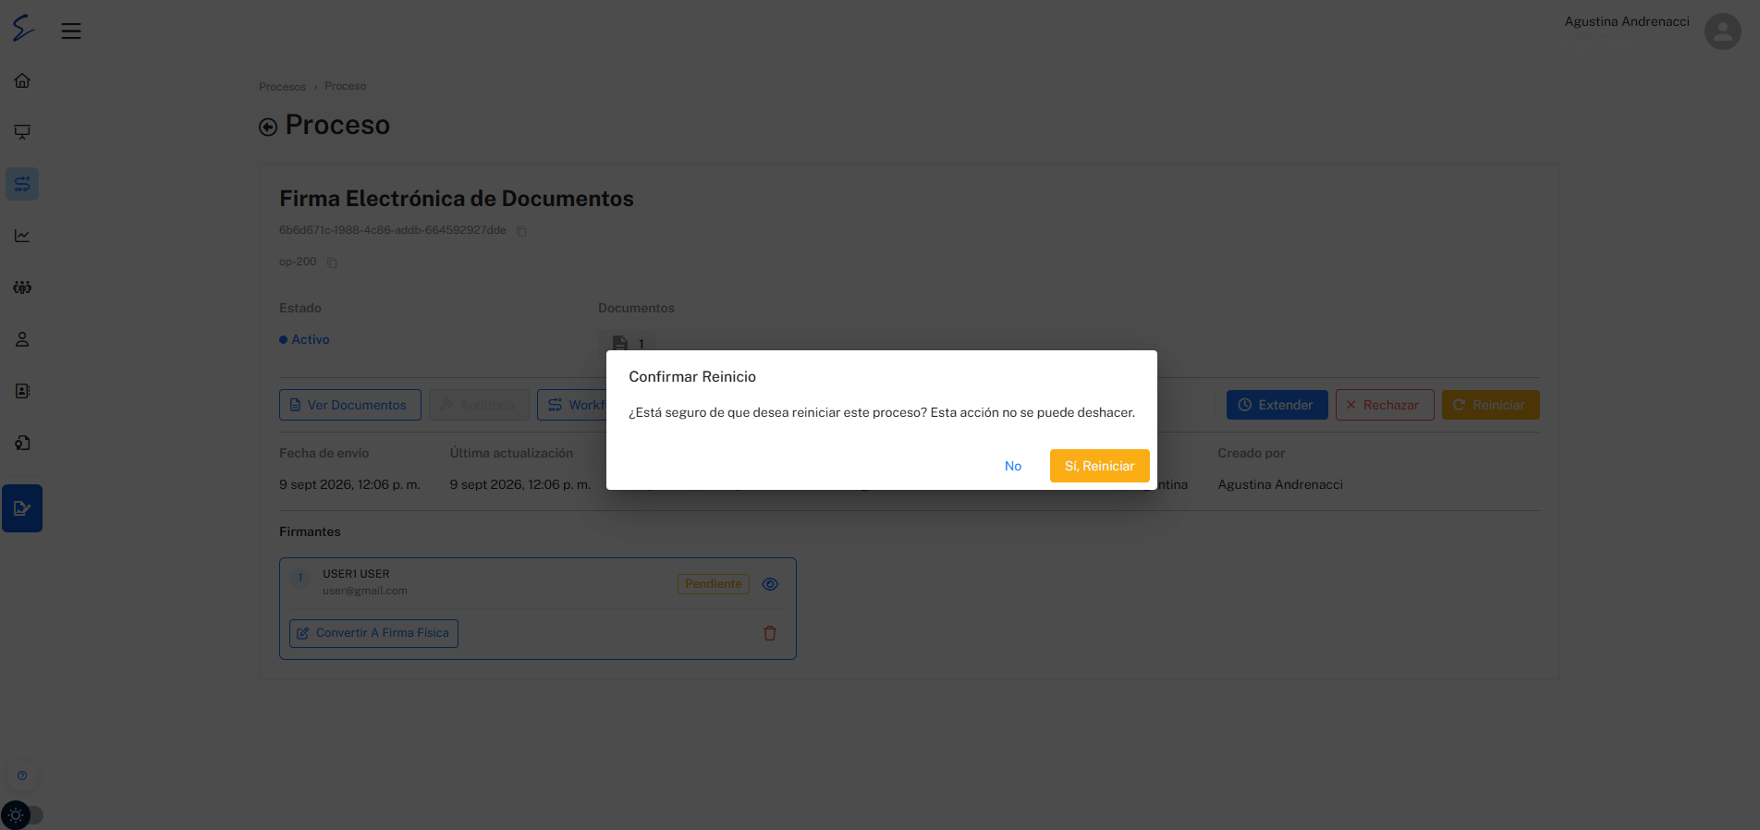This screenshot has height=830, width=1760.
Task: Open the presentation board sidebar icon
Action: [22, 132]
